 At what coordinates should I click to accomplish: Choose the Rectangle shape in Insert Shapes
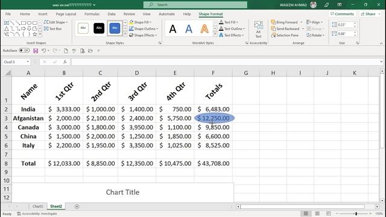[x=24, y=23]
